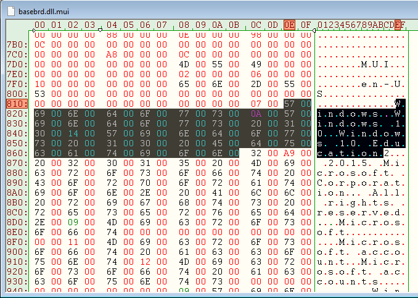Click byte 45 in row 850
Screen dimensions: 418x298
coord(217,143)
